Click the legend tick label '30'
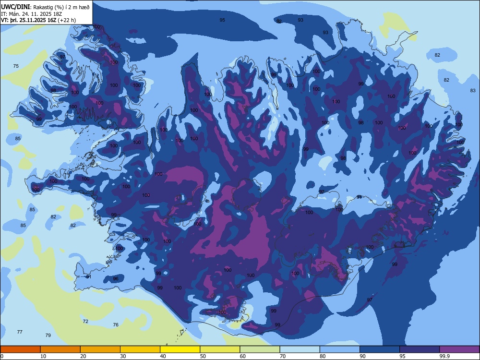This screenshot has width=480, height=360. tap(123, 356)
